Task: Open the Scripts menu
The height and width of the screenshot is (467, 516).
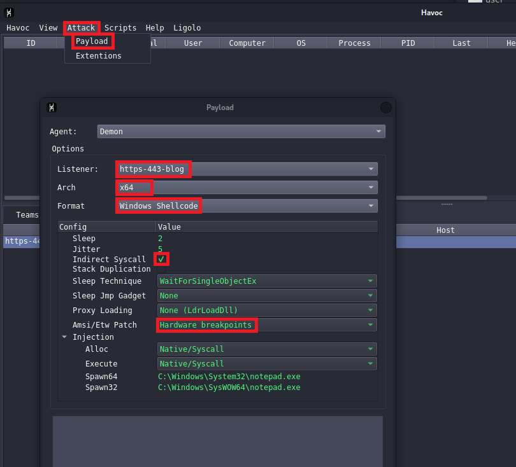Action: click(120, 28)
